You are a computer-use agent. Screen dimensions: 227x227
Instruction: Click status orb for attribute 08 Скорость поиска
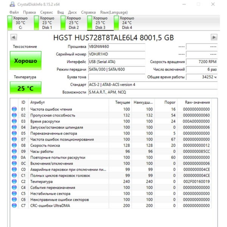[x=14, y=145]
